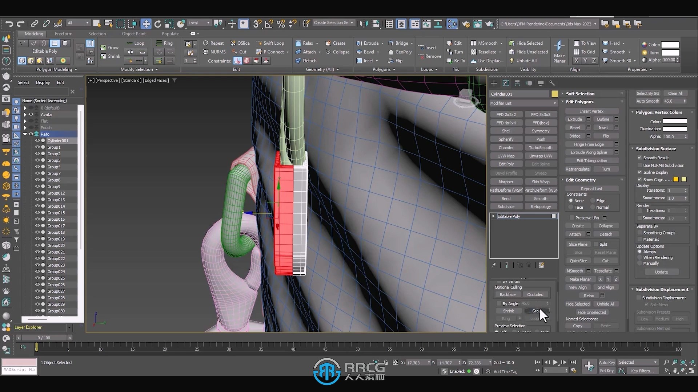The image size is (698, 392).
Task: Collapse the Reto layer tree
Action: point(25,134)
